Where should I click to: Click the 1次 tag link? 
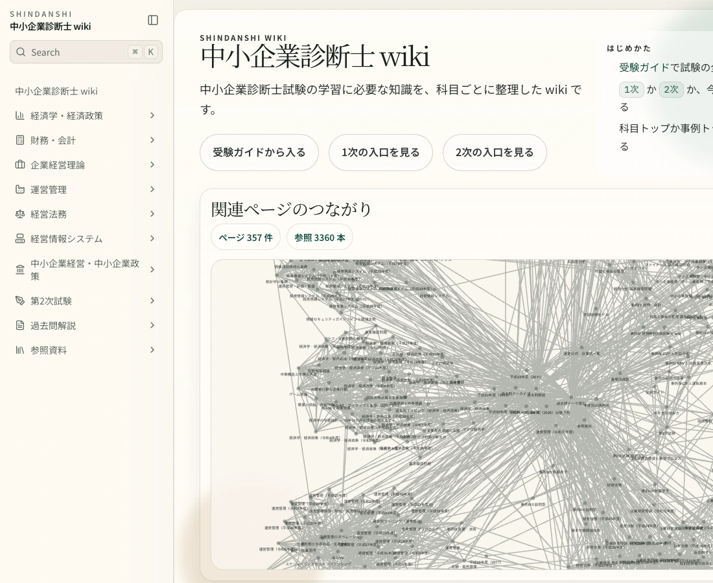631,89
